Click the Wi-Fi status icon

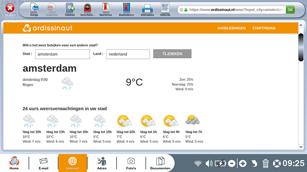(198, 164)
